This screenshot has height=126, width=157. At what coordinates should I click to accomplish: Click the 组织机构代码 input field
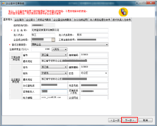point(43,25)
